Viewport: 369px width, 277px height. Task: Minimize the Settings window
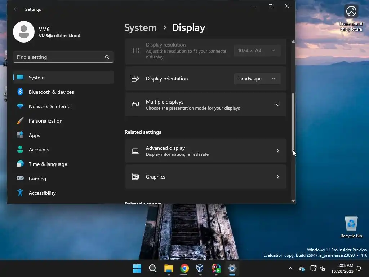point(254,6)
